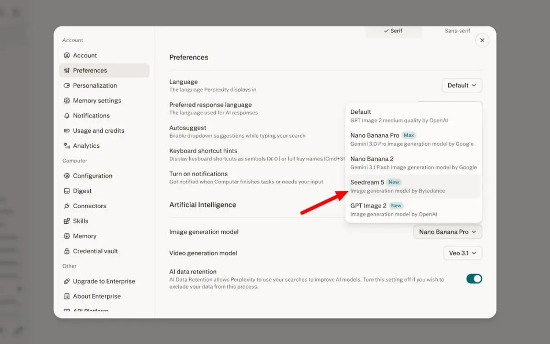Open the Language Default dropdown
550x344 pixels.
462,85
